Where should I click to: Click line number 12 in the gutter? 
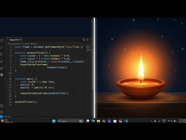click(10, 79)
